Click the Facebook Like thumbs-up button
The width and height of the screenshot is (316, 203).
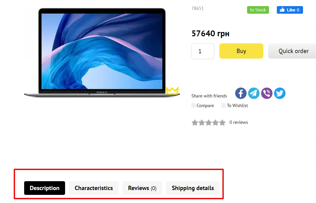tap(290, 10)
